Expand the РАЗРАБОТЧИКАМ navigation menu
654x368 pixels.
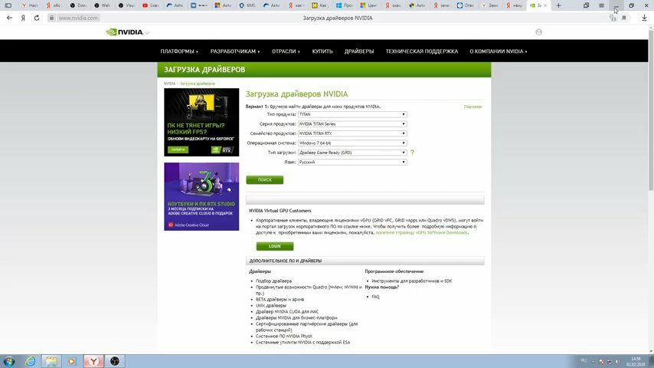235,51
